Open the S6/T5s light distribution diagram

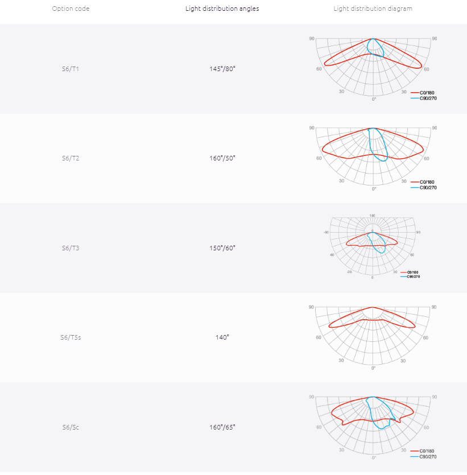[373, 337]
